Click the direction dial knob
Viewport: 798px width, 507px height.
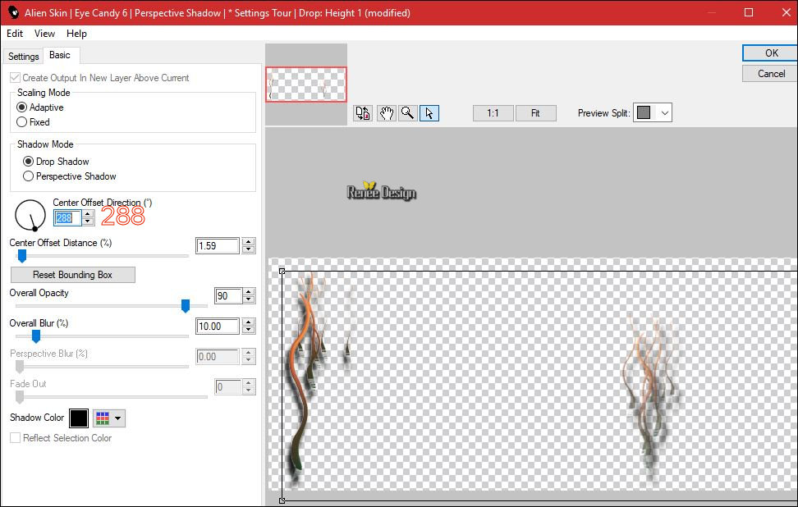tap(34, 229)
